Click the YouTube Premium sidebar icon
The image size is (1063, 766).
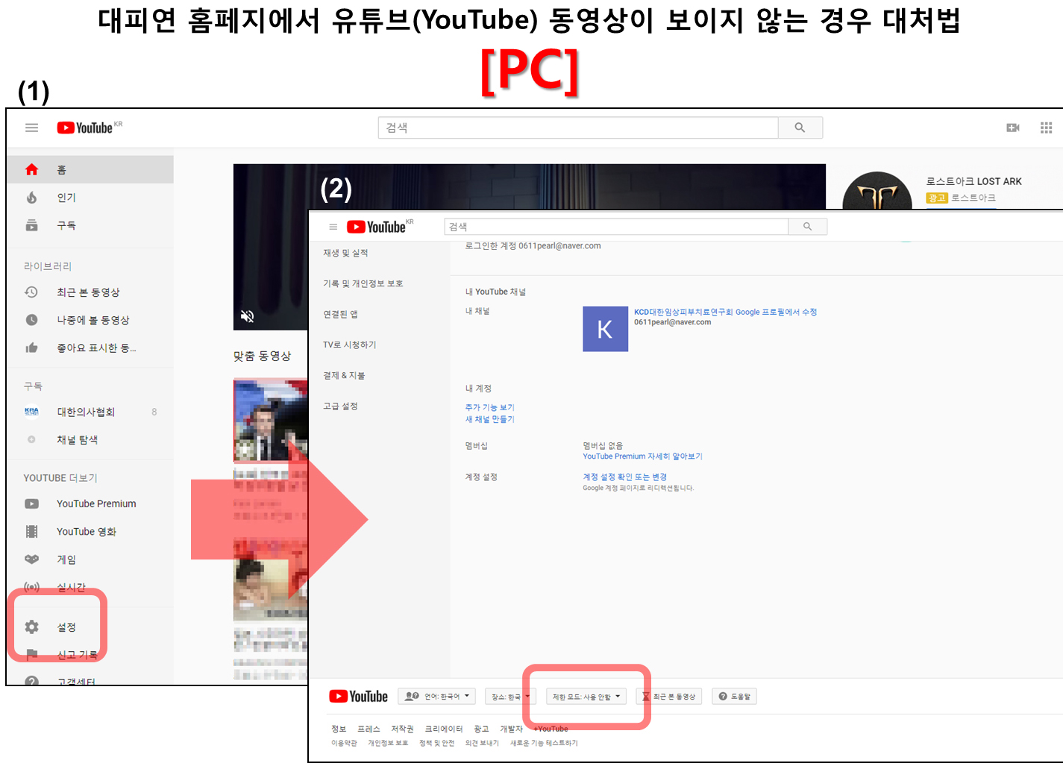pyautogui.click(x=31, y=504)
